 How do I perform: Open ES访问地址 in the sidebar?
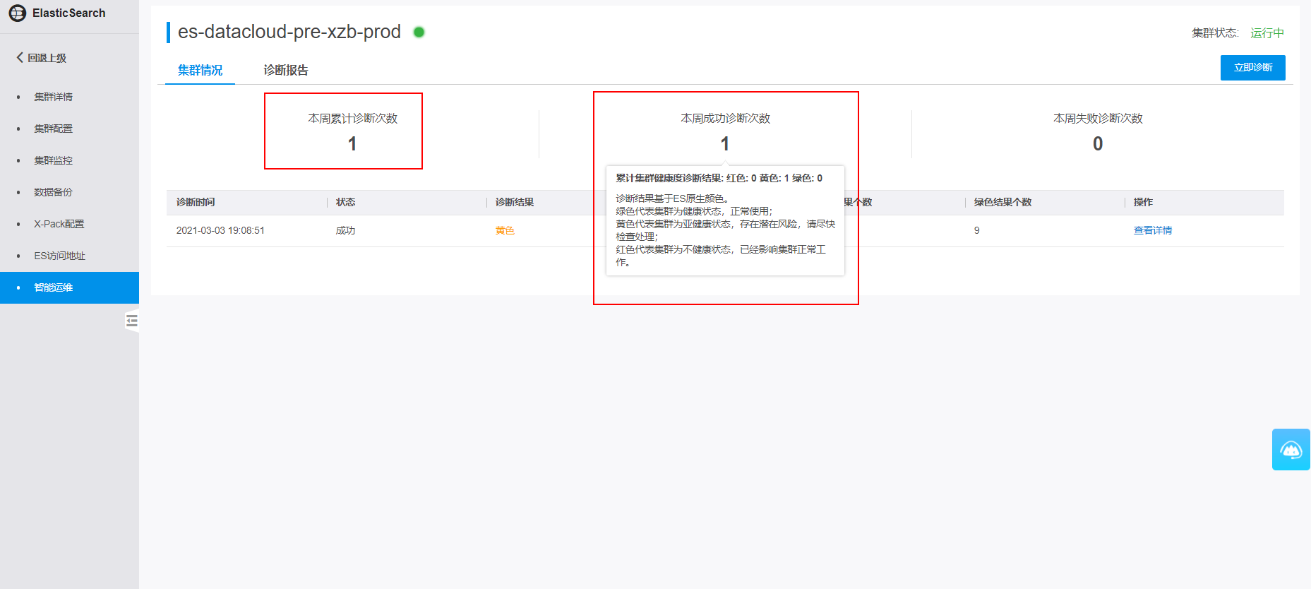point(60,256)
